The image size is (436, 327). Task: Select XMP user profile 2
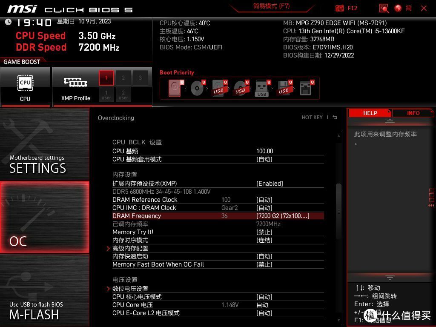123,95
